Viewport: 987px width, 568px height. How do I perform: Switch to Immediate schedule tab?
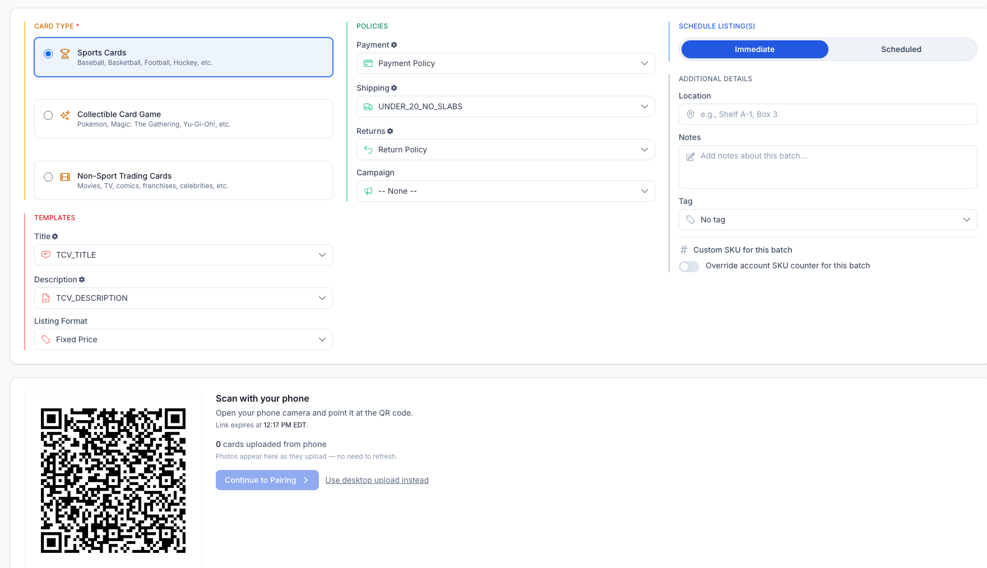[x=754, y=49]
